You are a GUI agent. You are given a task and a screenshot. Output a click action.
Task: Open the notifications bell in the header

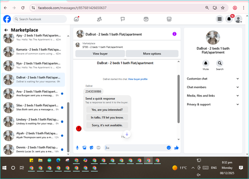pyautogui.click(x=229, y=19)
